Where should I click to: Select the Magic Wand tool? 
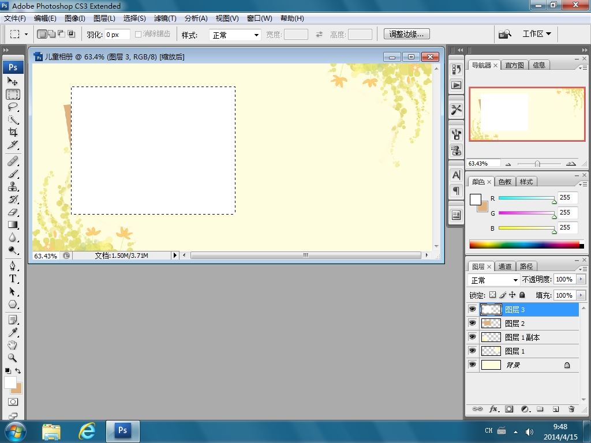[13, 120]
